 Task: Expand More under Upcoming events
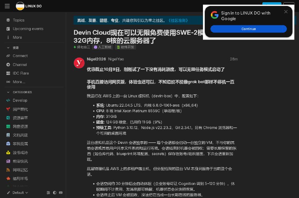pyautogui.click(x=17, y=37)
